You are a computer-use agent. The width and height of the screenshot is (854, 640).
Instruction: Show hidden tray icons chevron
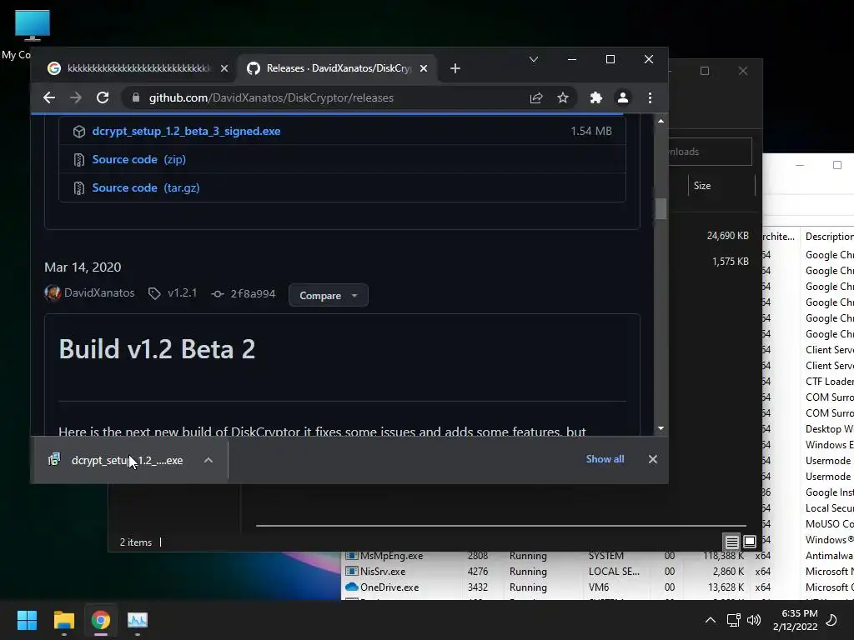click(x=711, y=620)
